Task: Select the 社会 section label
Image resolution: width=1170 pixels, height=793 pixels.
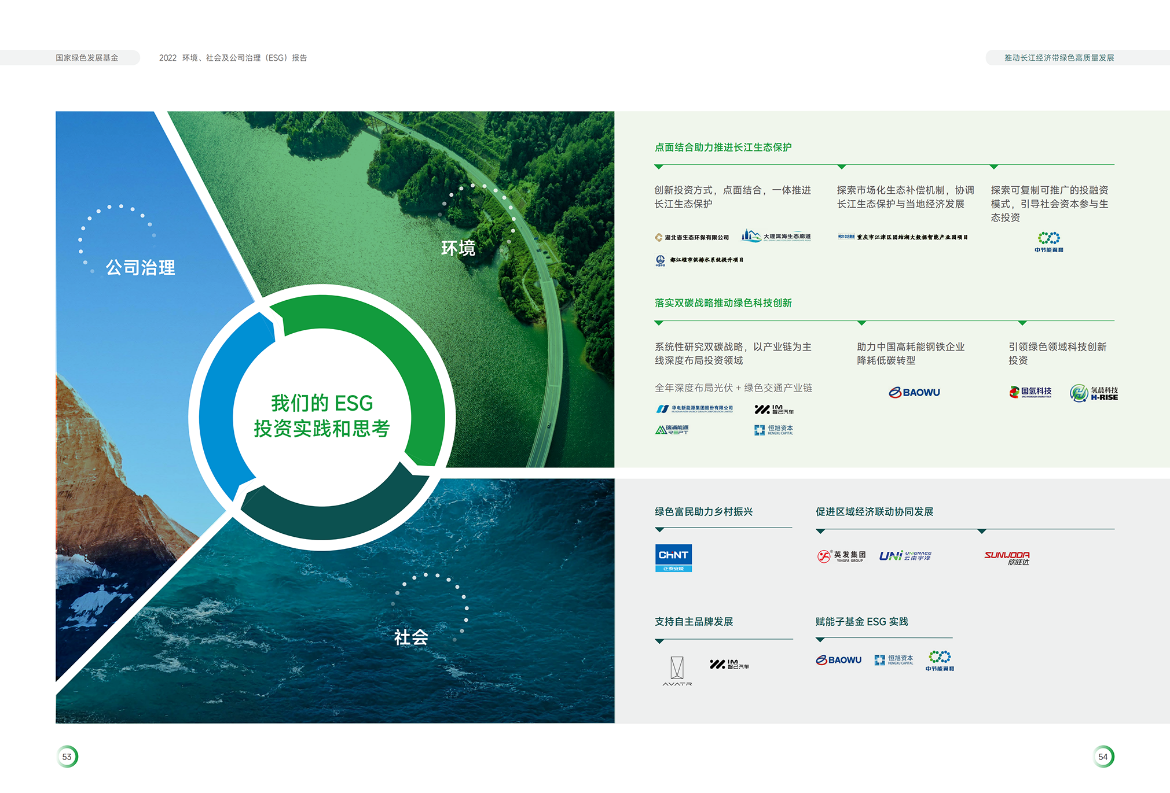Action: (411, 637)
